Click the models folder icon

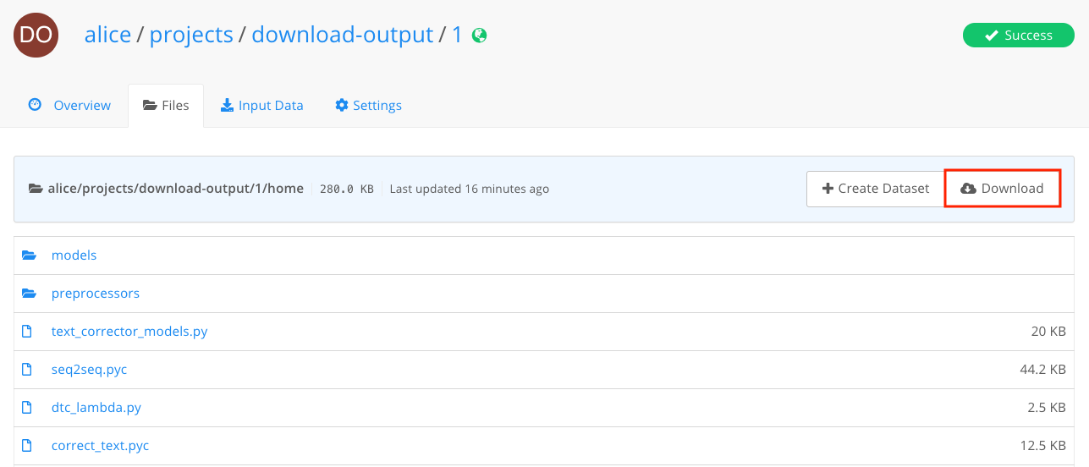pos(30,255)
